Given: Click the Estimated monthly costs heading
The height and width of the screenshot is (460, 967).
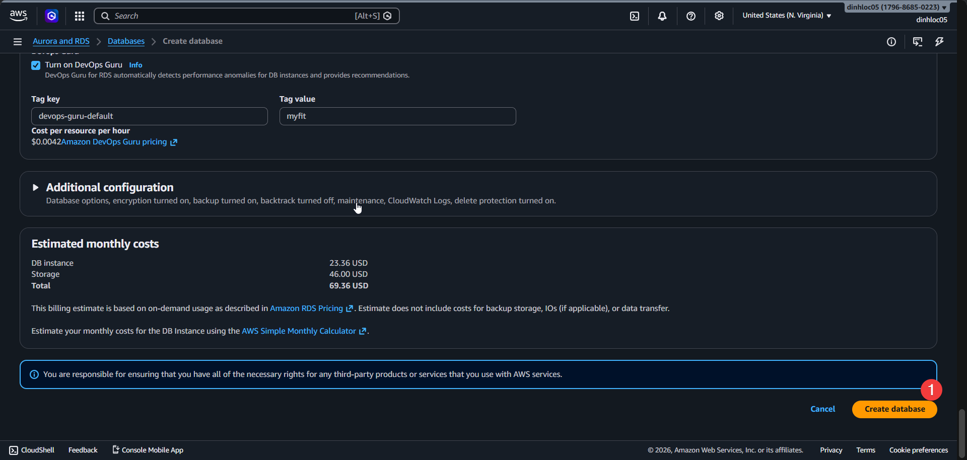Looking at the screenshot, I should [95, 244].
